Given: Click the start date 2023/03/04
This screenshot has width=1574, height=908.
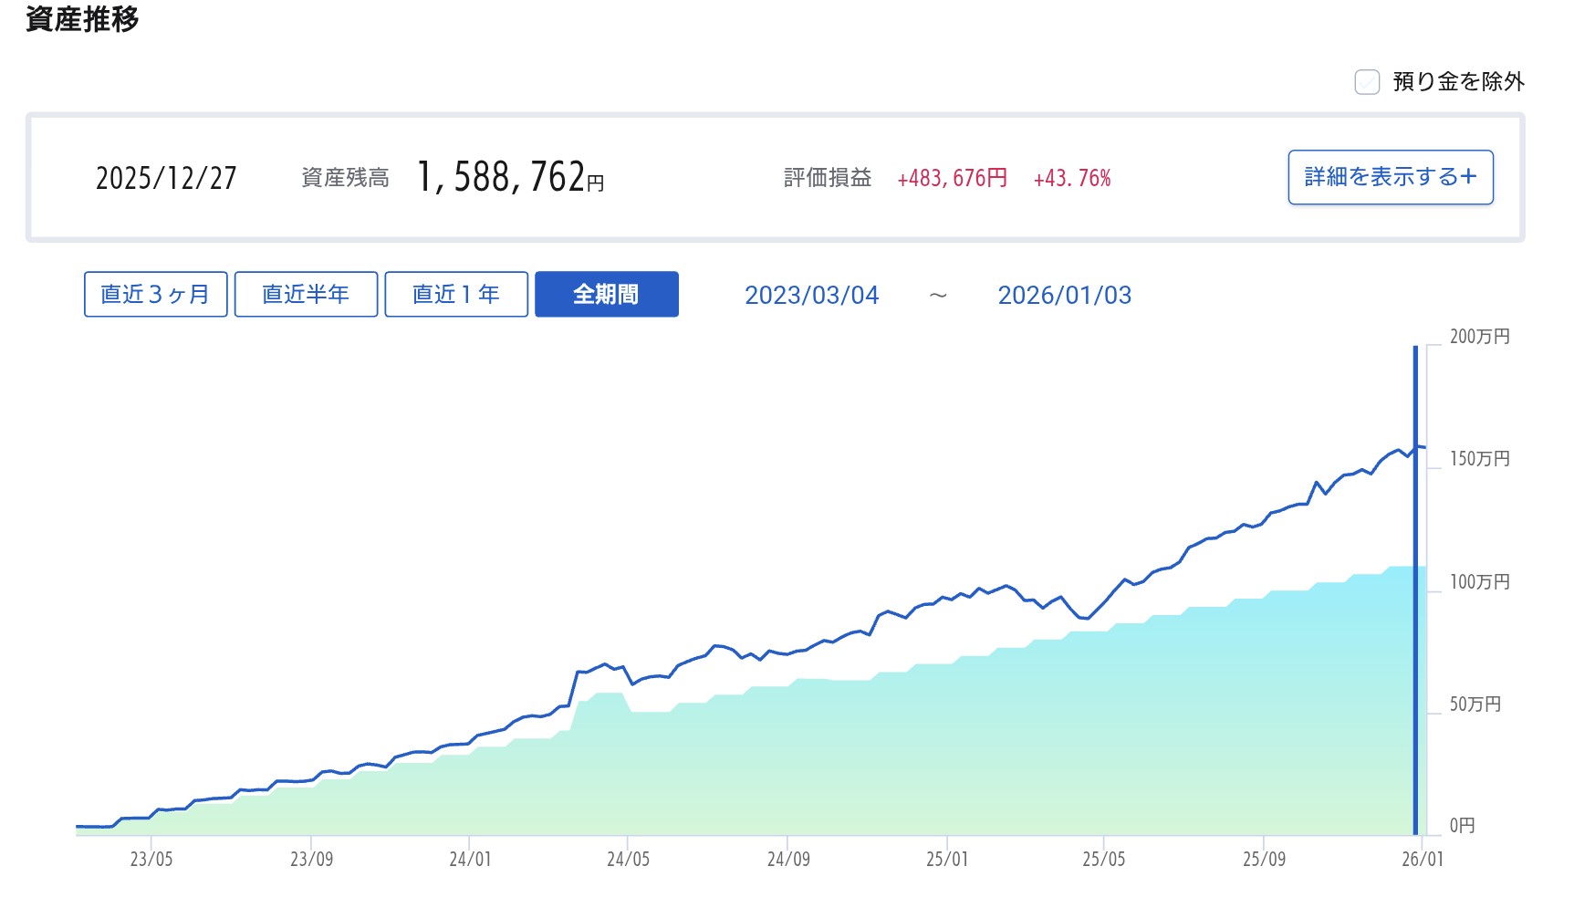Looking at the screenshot, I should pos(811,294).
